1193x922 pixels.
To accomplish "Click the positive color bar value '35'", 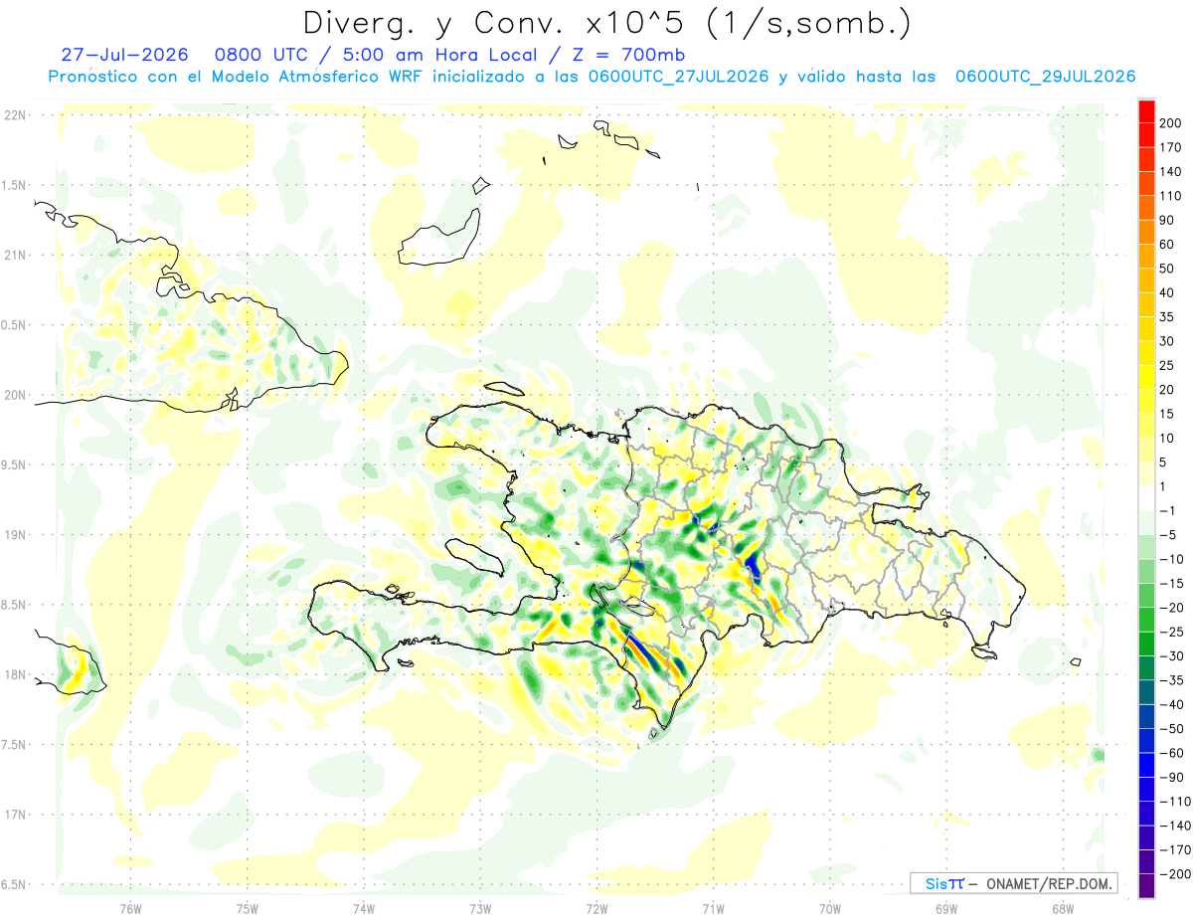I will 1167,317.
